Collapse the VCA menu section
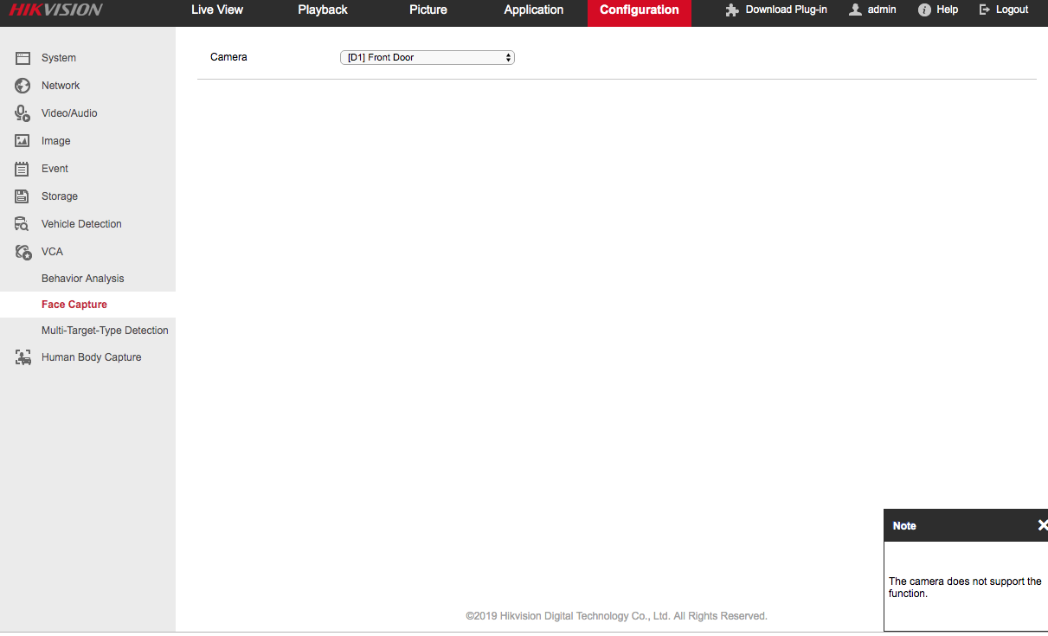 [52, 252]
